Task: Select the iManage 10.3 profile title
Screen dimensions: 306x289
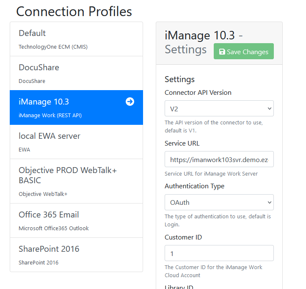Action: pyautogui.click(x=44, y=102)
